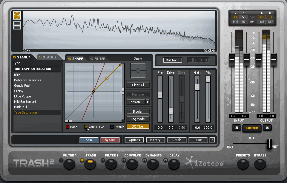Enable the Filter 1 module power button

pos(61,160)
